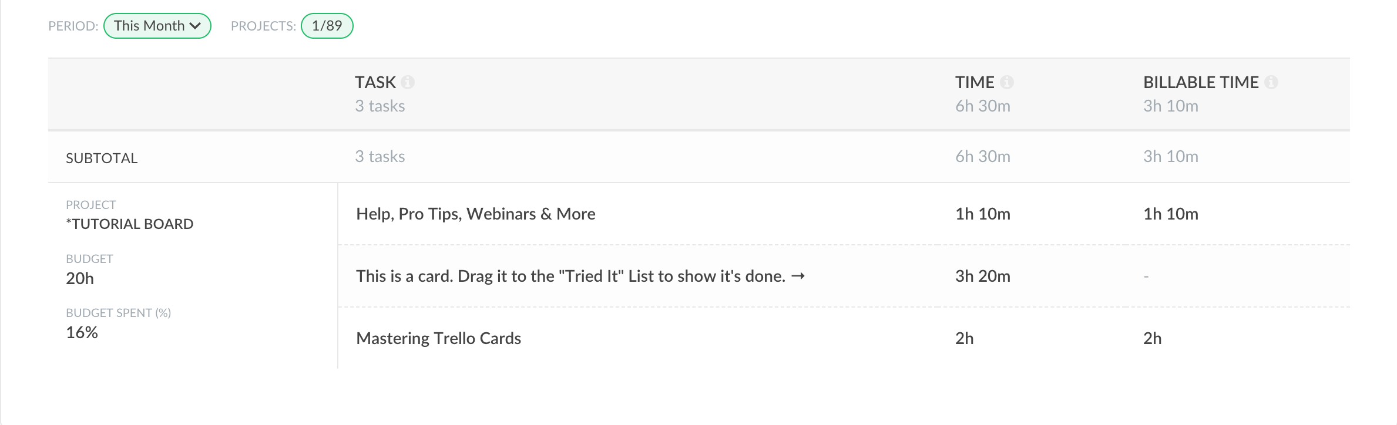
Task: Sort by the TASK column header
Action: tap(375, 82)
